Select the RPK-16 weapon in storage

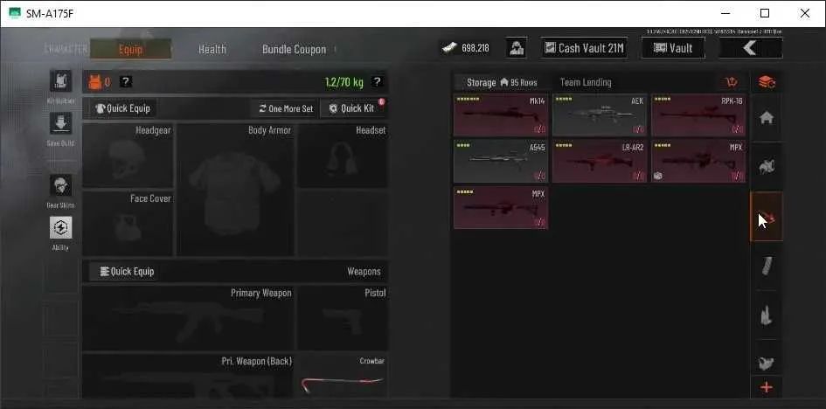pos(698,114)
